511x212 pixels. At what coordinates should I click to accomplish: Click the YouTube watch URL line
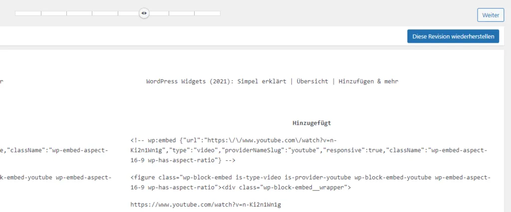[206, 205]
